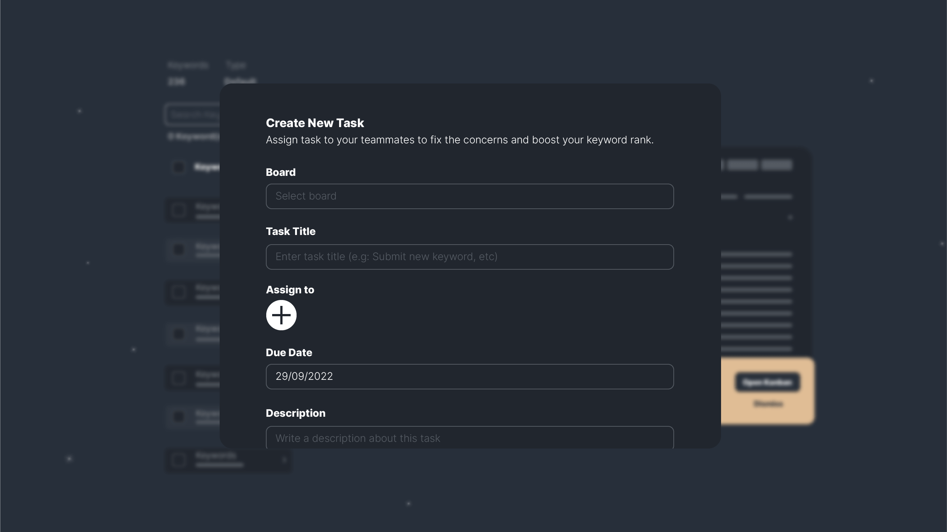Click the circular add teammate icon

(281, 315)
